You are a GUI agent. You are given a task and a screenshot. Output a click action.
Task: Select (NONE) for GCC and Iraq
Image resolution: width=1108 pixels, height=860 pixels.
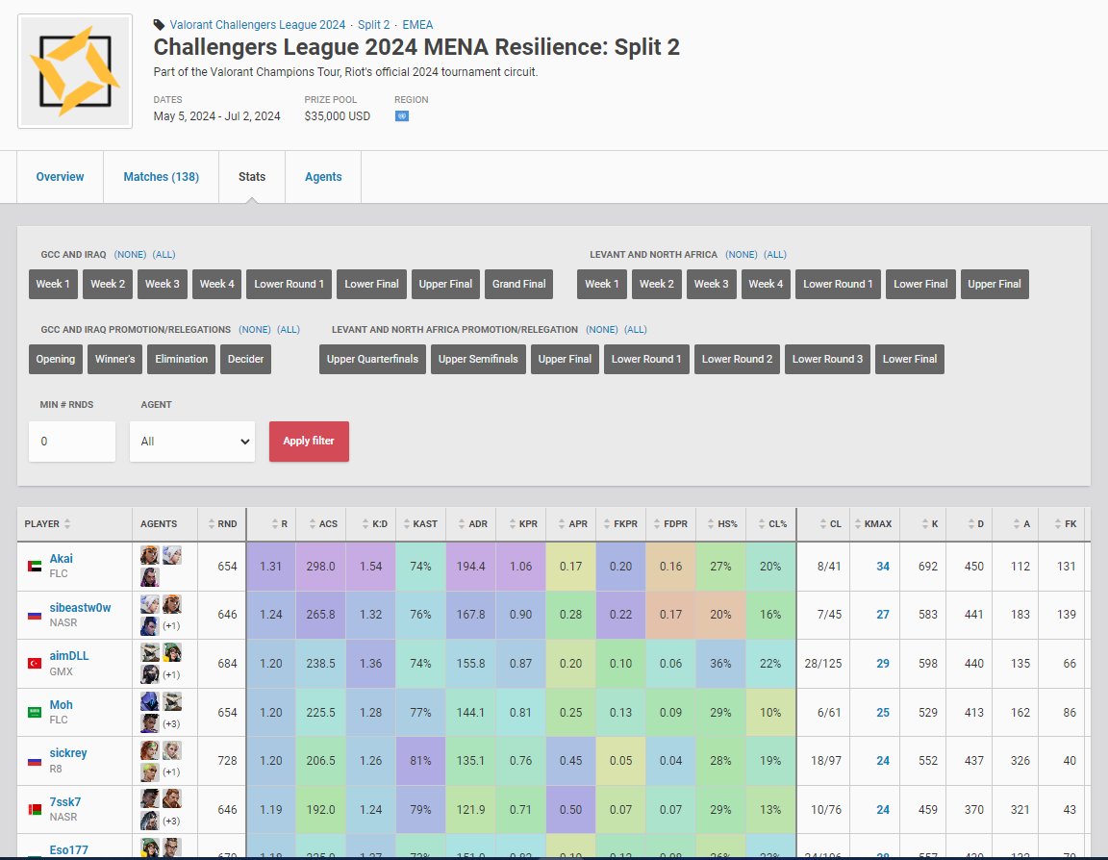[x=130, y=254]
